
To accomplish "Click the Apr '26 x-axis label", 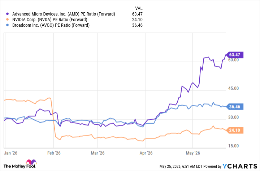I will click(146, 153).
